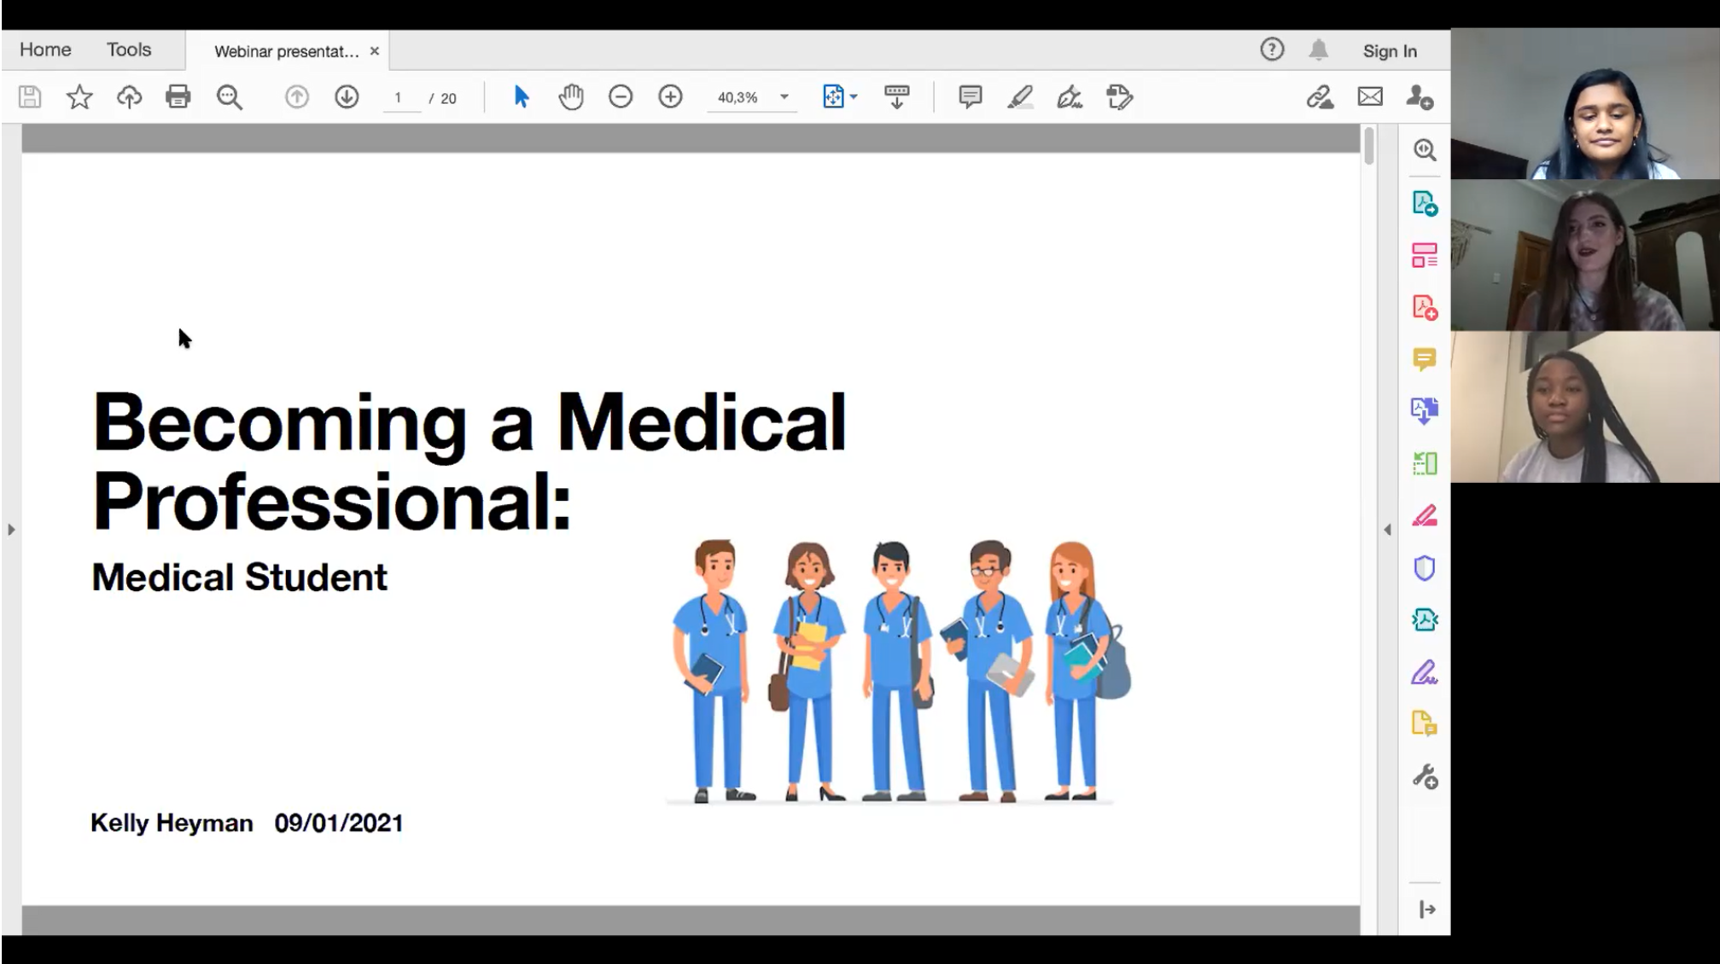The width and height of the screenshot is (1720, 964).
Task: Open Protect shield tool in right pane
Action: point(1424,568)
